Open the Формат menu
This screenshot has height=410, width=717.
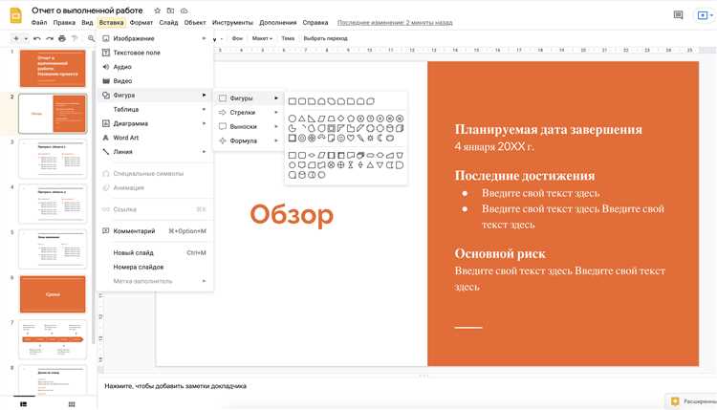click(x=141, y=22)
